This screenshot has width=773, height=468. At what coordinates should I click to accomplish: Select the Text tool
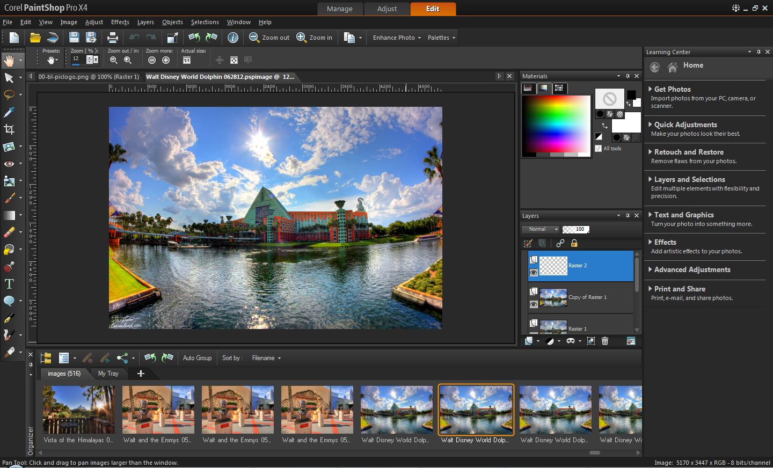click(x=9, y=284)
